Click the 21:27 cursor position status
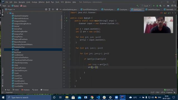 pyautogui.click(x=152, y=92)
